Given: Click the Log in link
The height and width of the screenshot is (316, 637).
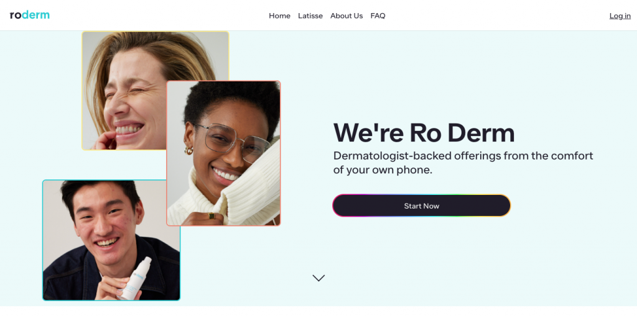Looking at the screenshot, I should coord(620,16).
